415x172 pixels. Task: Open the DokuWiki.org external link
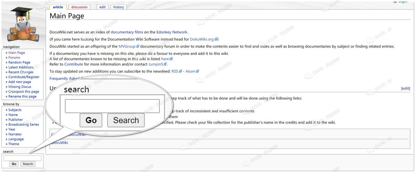pyautogui.click(x=204, y=39)
